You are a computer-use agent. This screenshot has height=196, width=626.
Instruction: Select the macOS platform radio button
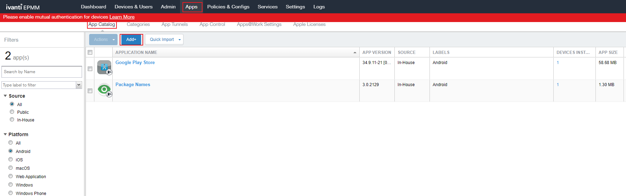click(x=11, y=168)
